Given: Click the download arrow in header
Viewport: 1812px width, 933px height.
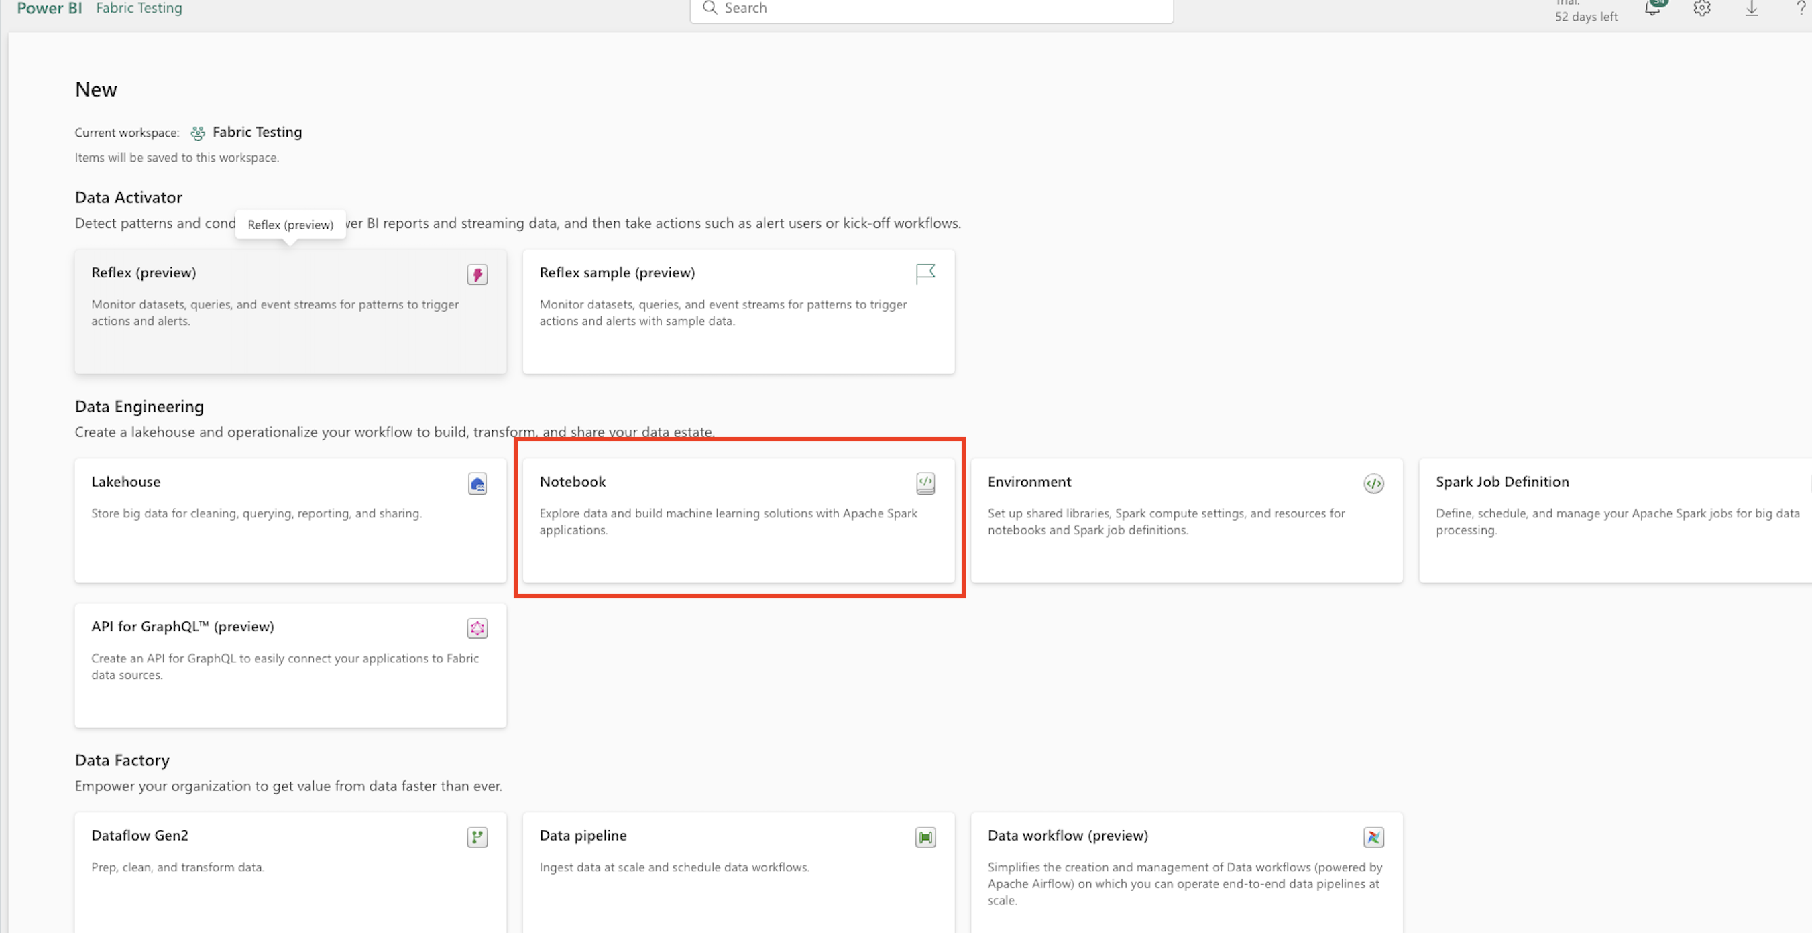Looking at the screenshot, I should tap(1752, 9).
